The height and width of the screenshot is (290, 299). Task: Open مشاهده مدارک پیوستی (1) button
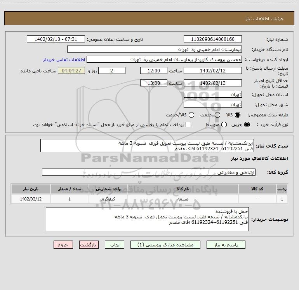165,245
